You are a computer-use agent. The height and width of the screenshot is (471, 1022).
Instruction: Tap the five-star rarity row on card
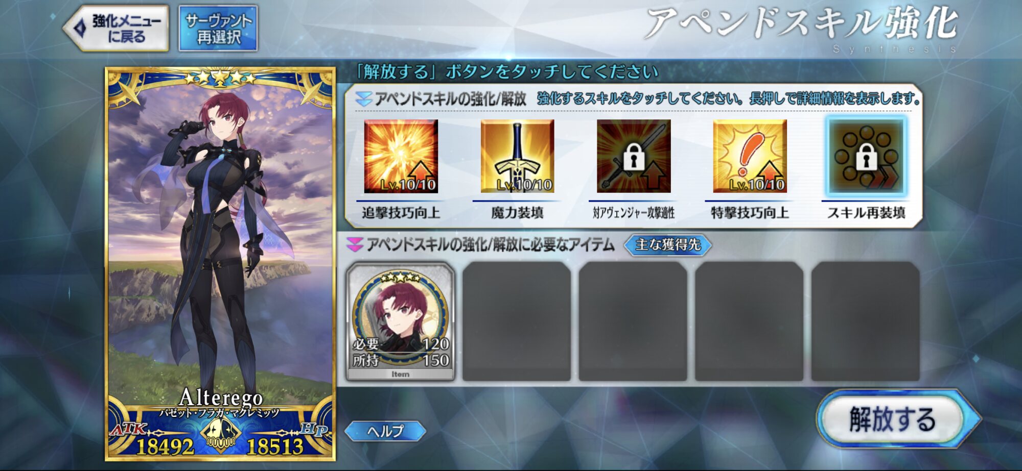[220, 78]
